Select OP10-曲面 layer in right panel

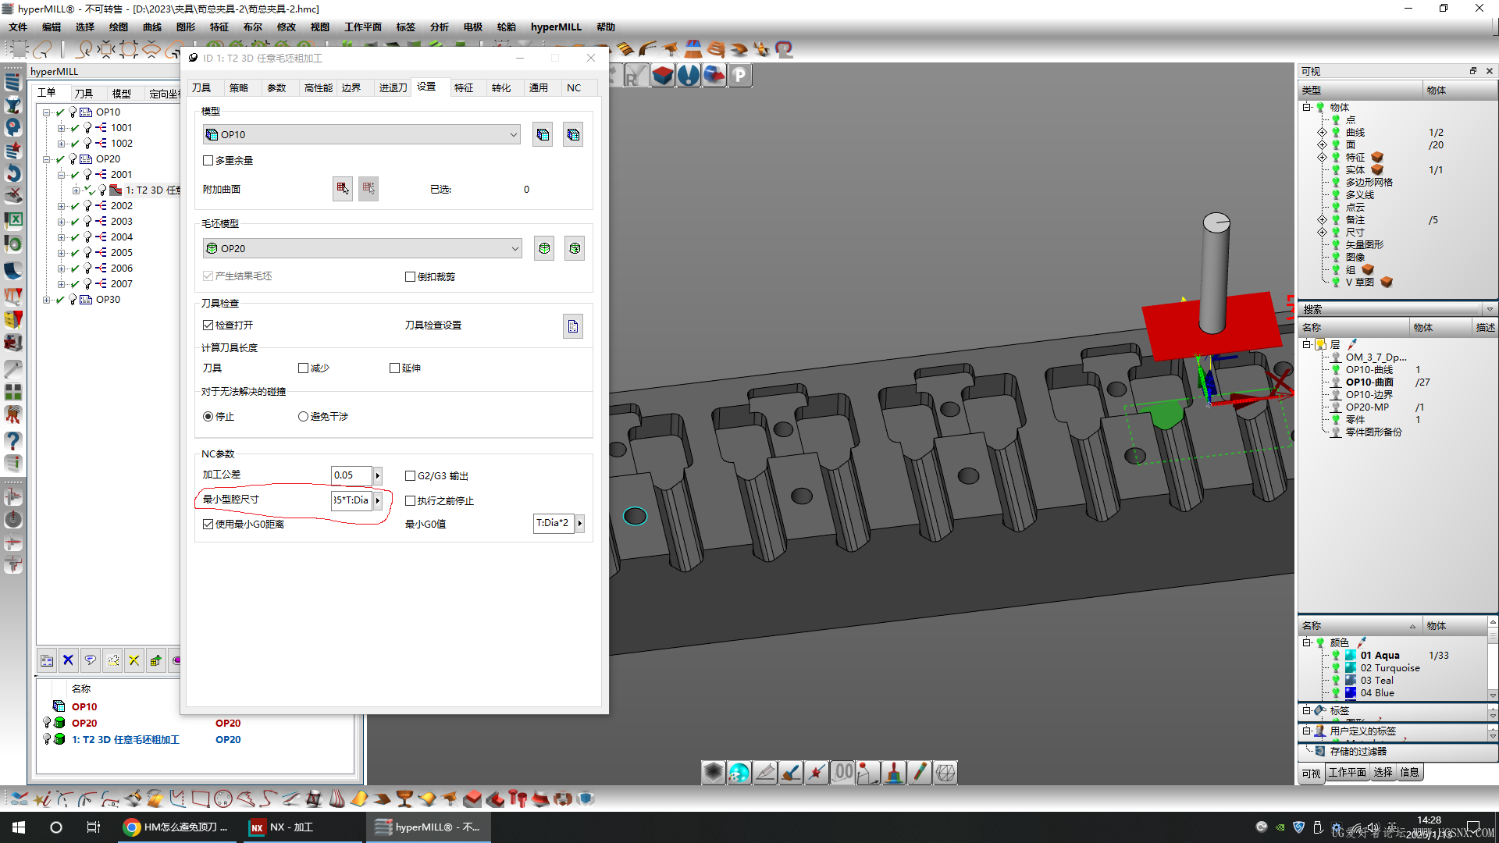(x=1369, y=382)
